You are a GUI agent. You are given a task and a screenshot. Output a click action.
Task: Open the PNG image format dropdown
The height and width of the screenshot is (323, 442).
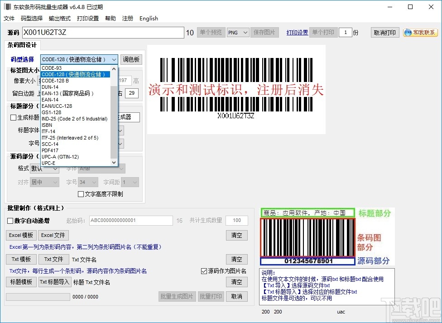click(x=238, y=33)
